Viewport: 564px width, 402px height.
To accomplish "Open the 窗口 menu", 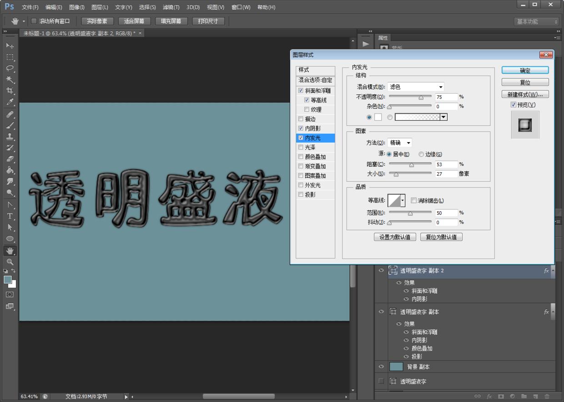I will (x=241, y=7).
